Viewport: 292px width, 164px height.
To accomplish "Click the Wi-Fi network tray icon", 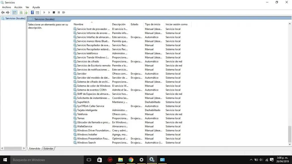I will (267, 160).
